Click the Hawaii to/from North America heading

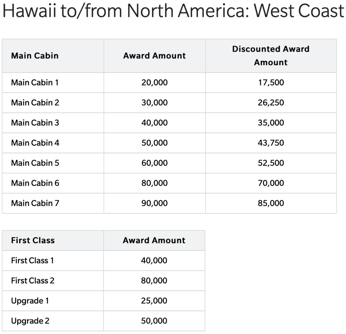click(x=173, y=11)
